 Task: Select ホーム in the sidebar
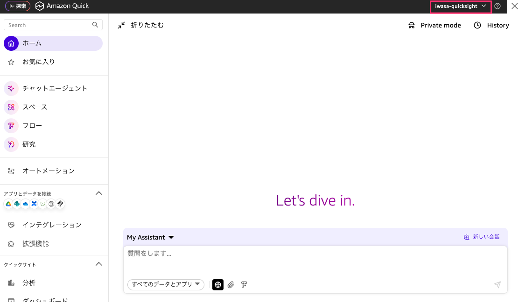tap(32, 43)
